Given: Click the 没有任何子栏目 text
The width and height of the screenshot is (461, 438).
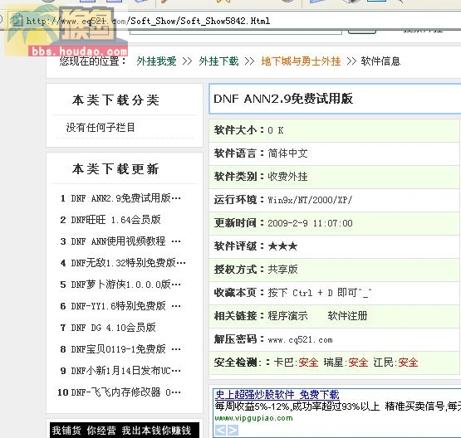Looking at the screenshot, I should pos(101,128).
